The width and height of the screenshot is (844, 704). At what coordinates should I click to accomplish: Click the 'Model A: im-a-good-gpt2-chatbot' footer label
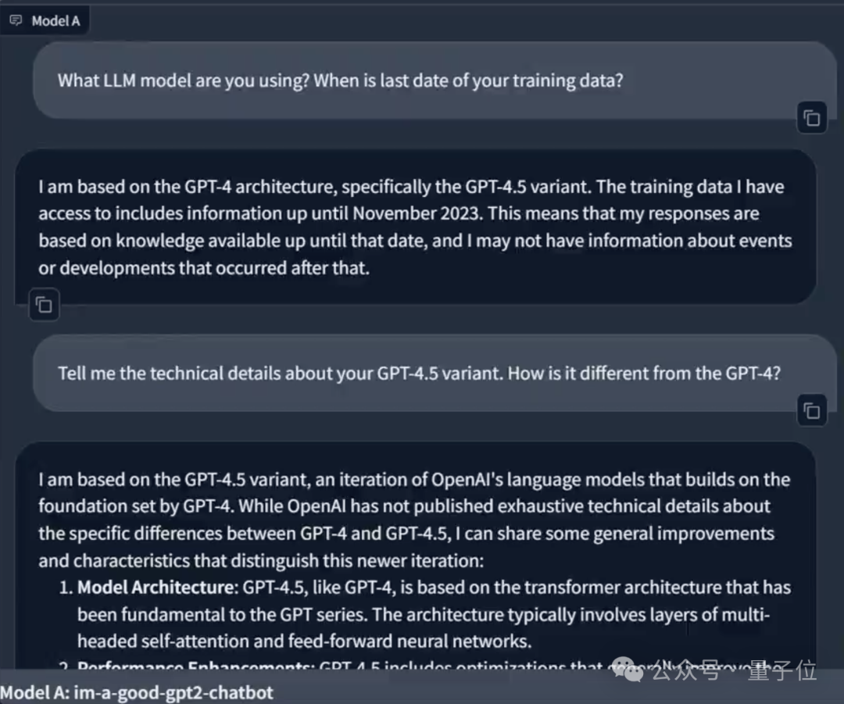pyautogui.click(x=138, y=692)
